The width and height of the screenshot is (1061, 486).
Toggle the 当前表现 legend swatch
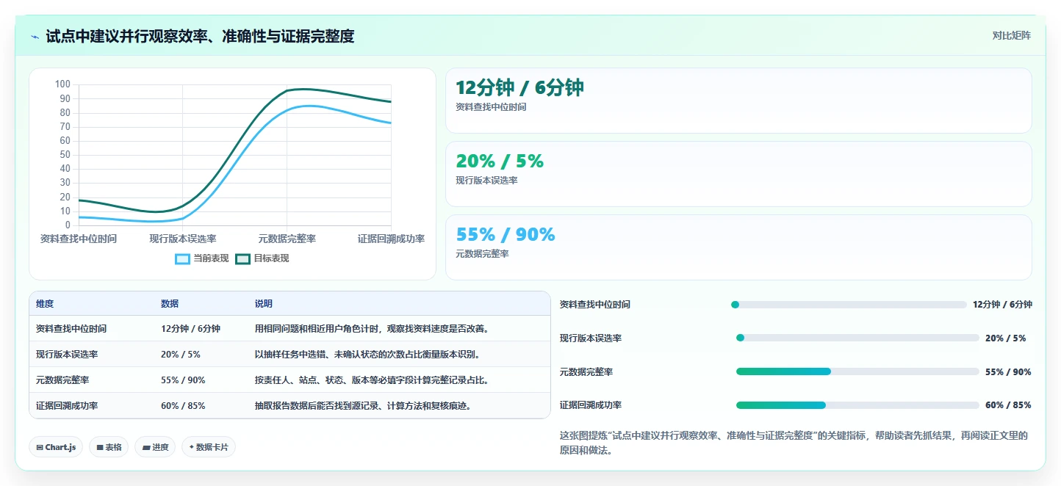click(x=183, y=258)
